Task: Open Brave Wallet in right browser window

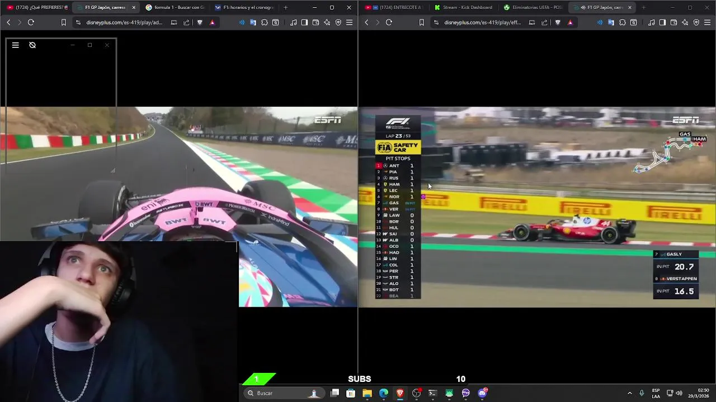Action: coord(673,22)
